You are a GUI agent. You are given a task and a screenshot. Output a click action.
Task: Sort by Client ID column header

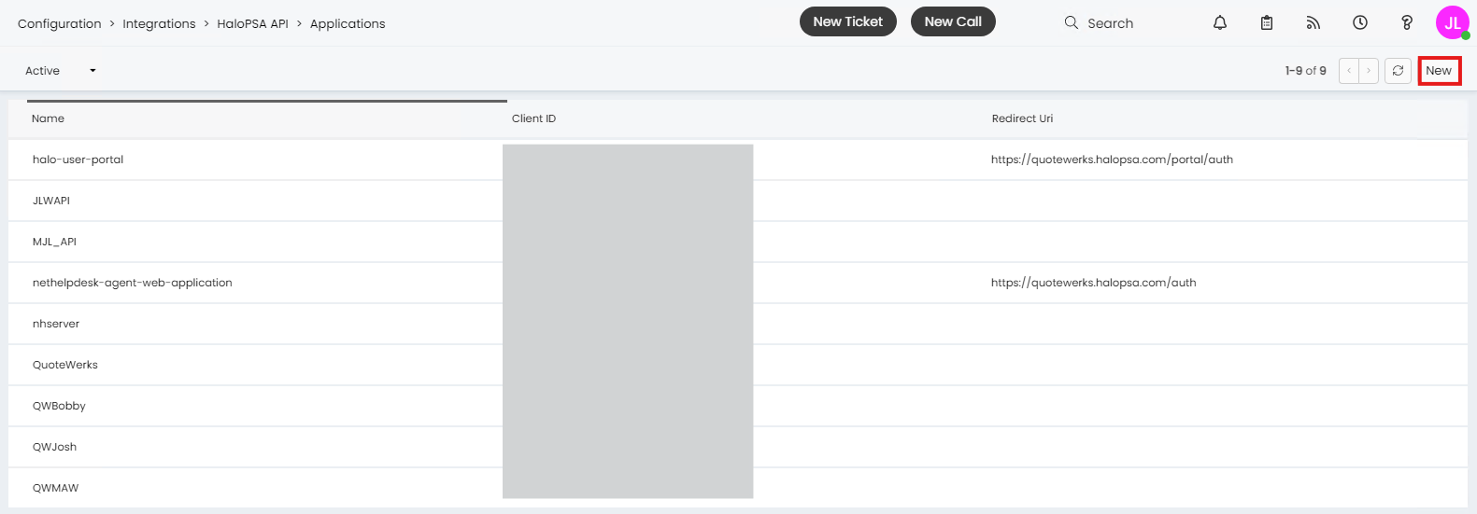point(533,118)
